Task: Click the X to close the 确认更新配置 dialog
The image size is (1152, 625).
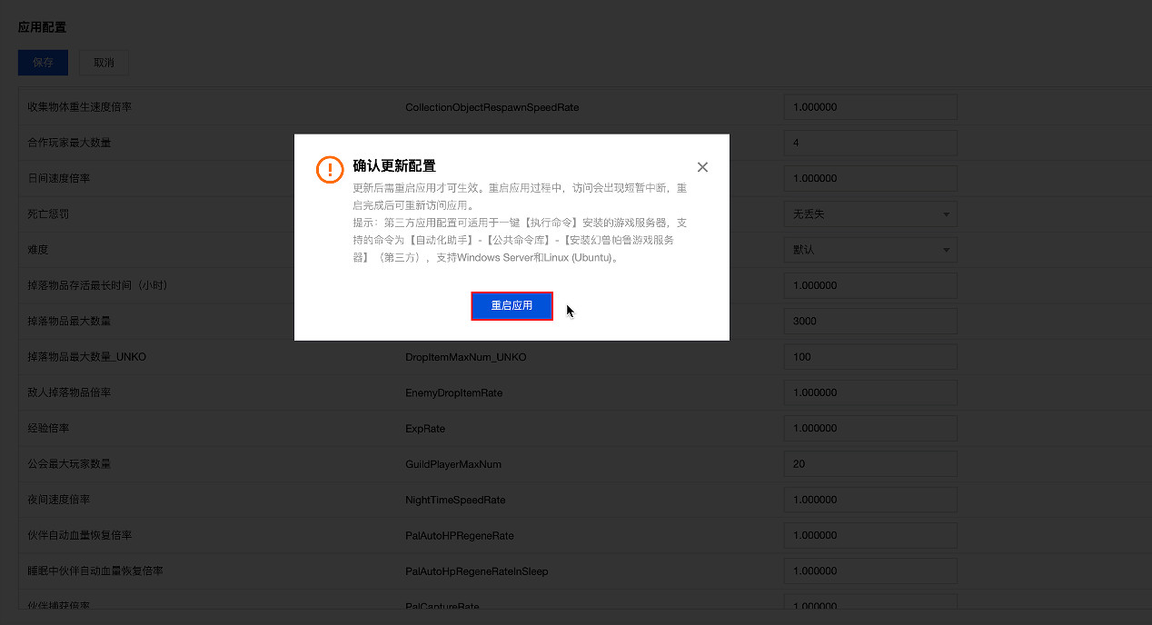Action: coord(702,166)
